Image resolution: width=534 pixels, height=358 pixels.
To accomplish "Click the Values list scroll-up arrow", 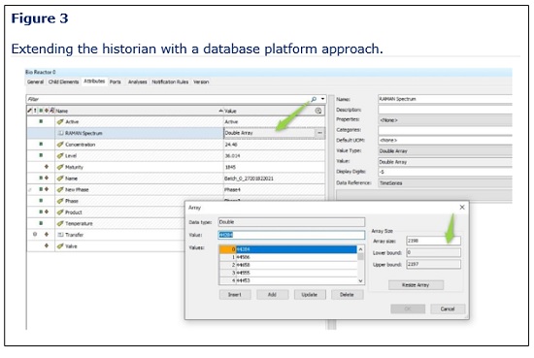I will (x=360, y=249).
